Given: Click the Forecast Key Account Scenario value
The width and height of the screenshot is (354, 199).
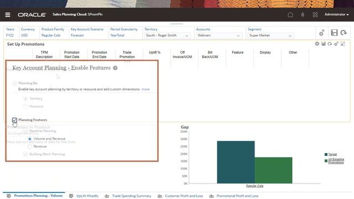Looking at the screenshot, I should [77, 35].
